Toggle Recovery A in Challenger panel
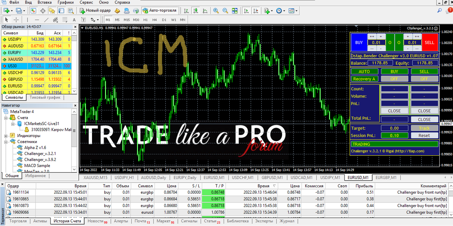The width and height of the screenshot is (453, 226). [x=364, y=79]
